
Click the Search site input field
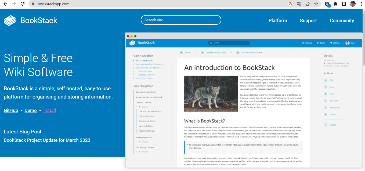coord(181,20)
